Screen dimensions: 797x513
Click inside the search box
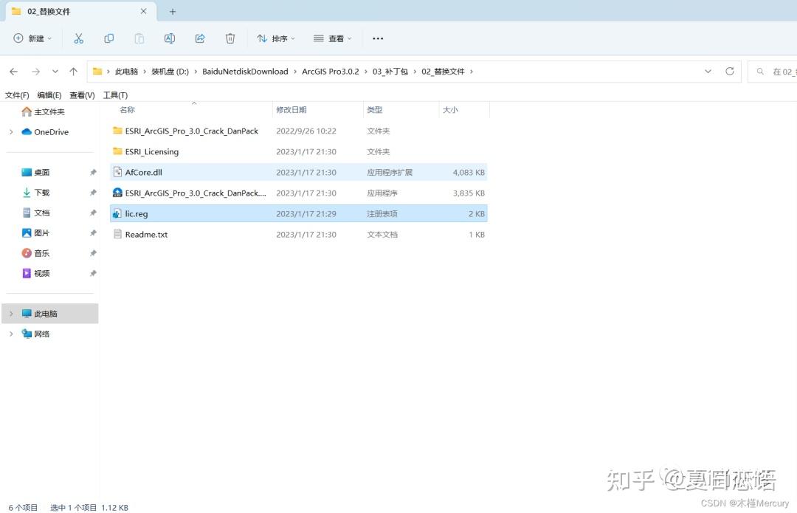[775, 71]
